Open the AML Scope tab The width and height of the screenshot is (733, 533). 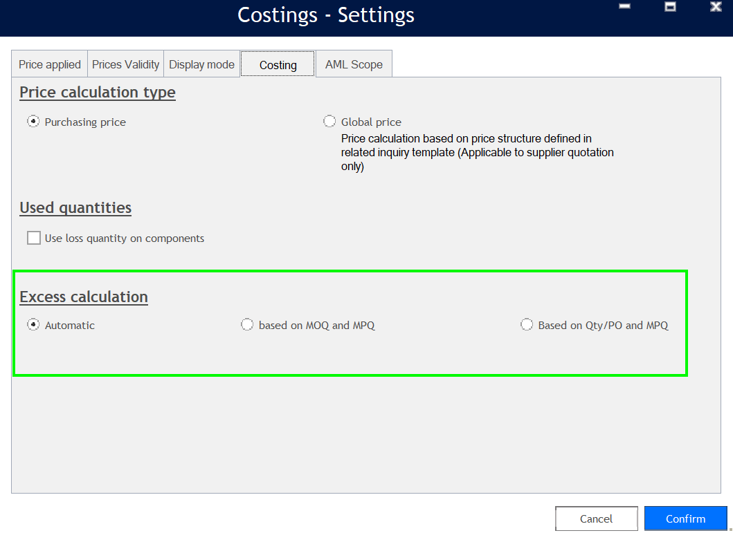pos(354,64)
